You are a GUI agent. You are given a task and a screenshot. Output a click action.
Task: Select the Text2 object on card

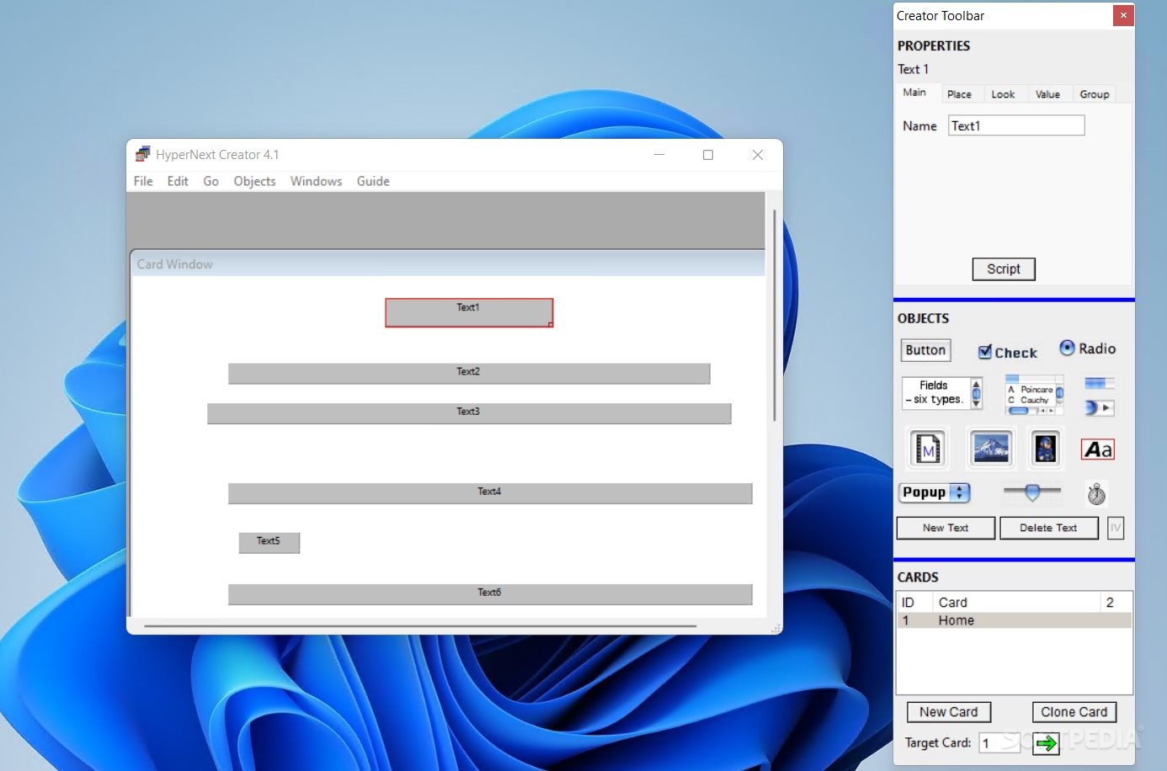click(x=469, y=373)
